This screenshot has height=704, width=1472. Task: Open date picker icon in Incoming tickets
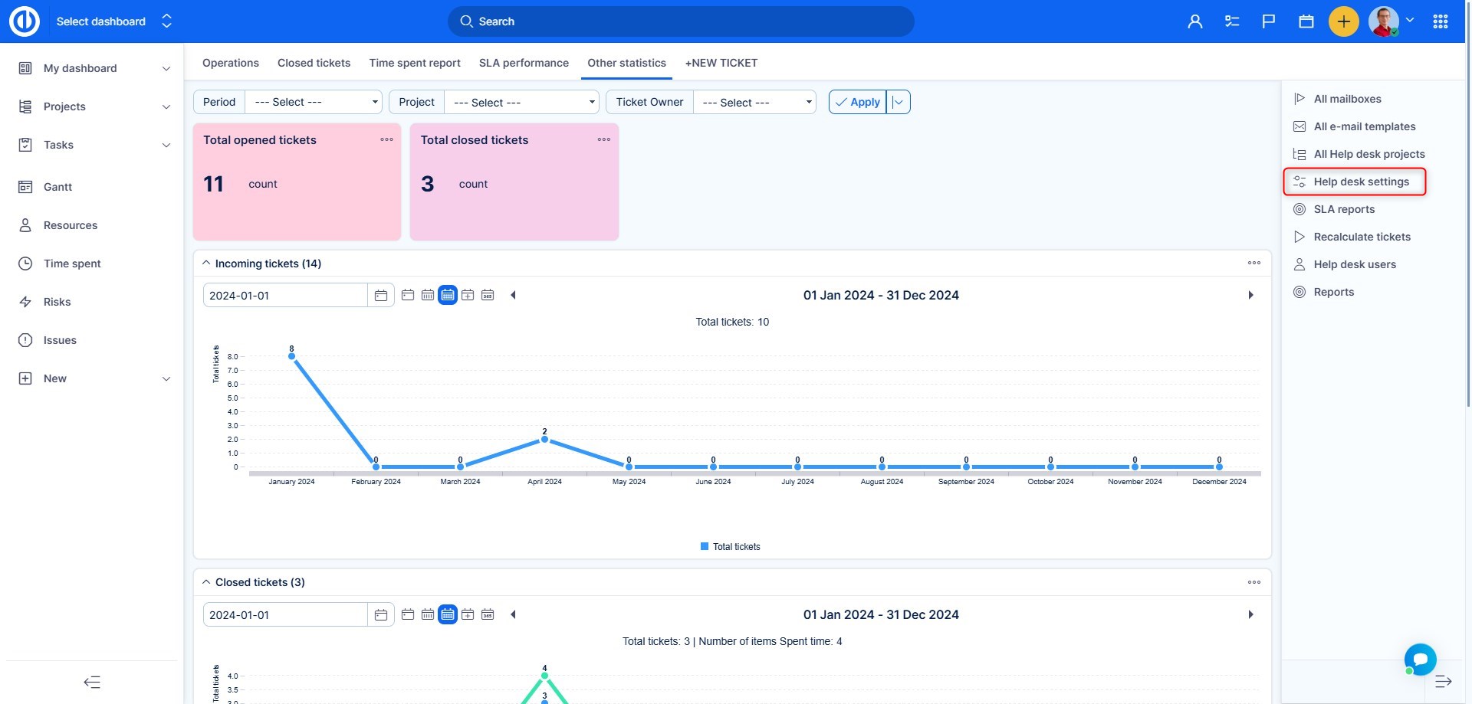tap(381, 295)
